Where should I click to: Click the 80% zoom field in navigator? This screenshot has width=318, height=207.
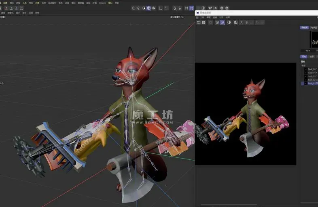(x=308, y=50)
